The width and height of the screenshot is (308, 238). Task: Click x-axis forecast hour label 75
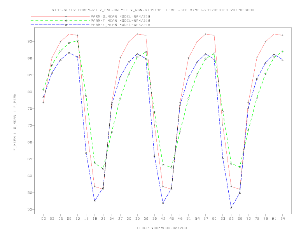tap(257, 219)
